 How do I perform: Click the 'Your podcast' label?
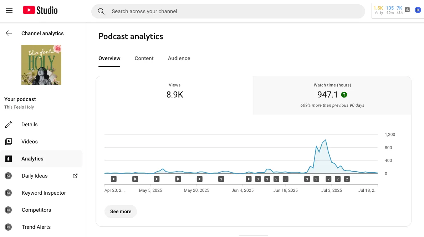(x=20, y=99)
